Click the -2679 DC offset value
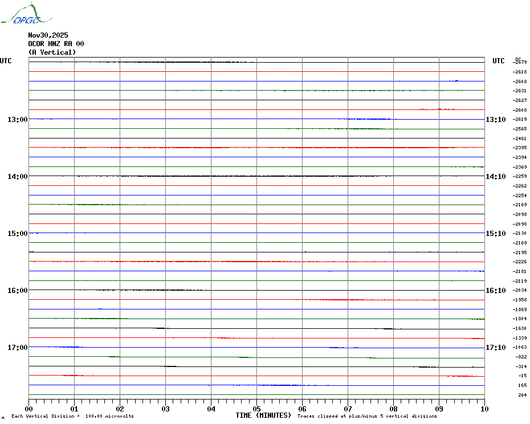 pos(520,62)
